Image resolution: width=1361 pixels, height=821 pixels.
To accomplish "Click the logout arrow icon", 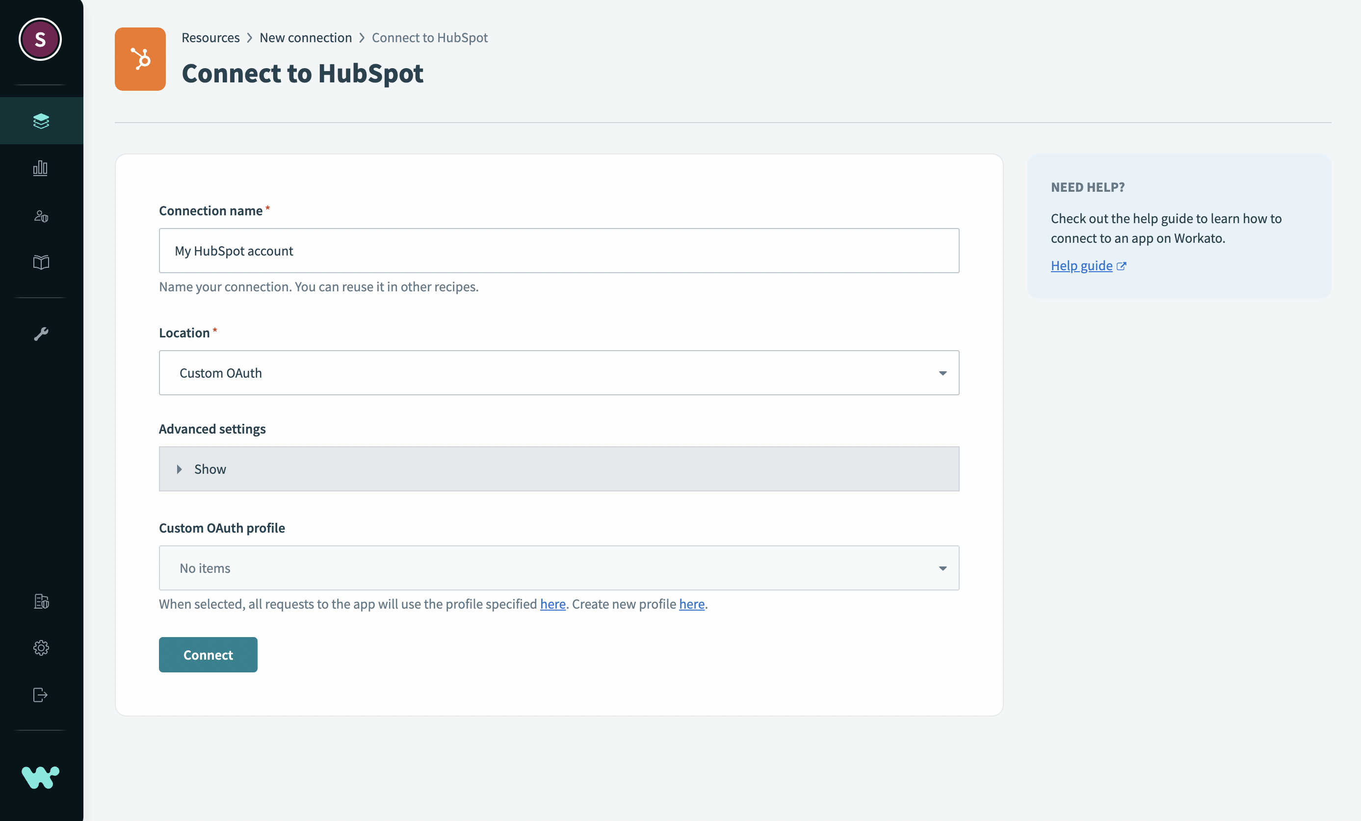I will (x=41, y=694).
